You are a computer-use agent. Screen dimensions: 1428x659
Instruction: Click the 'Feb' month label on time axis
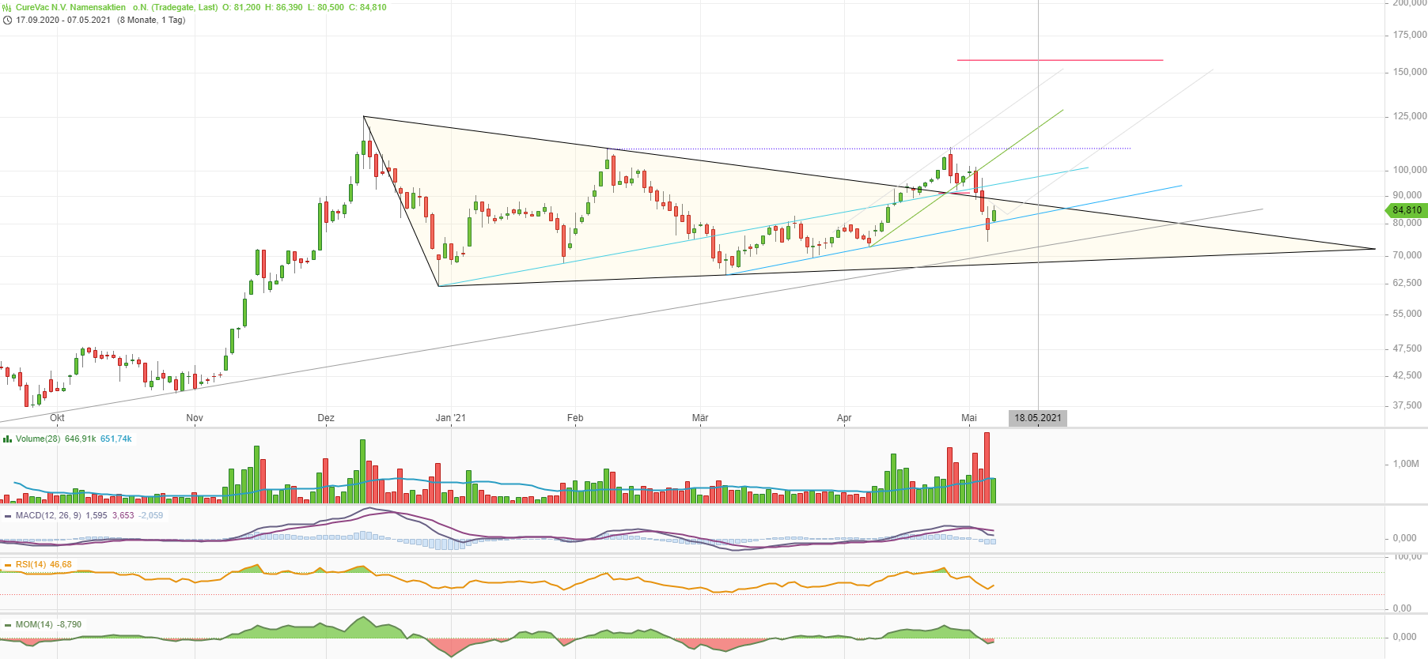click(575, 418)
